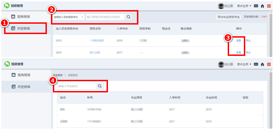Click 导出 in the second class row
Viewport: 274px width, 130px height.
click(x=248, y=53)
